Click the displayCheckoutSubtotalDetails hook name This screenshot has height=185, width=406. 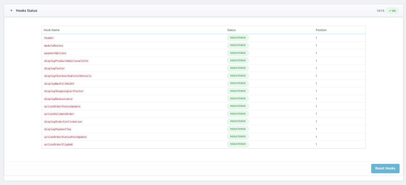coord(68,76)
